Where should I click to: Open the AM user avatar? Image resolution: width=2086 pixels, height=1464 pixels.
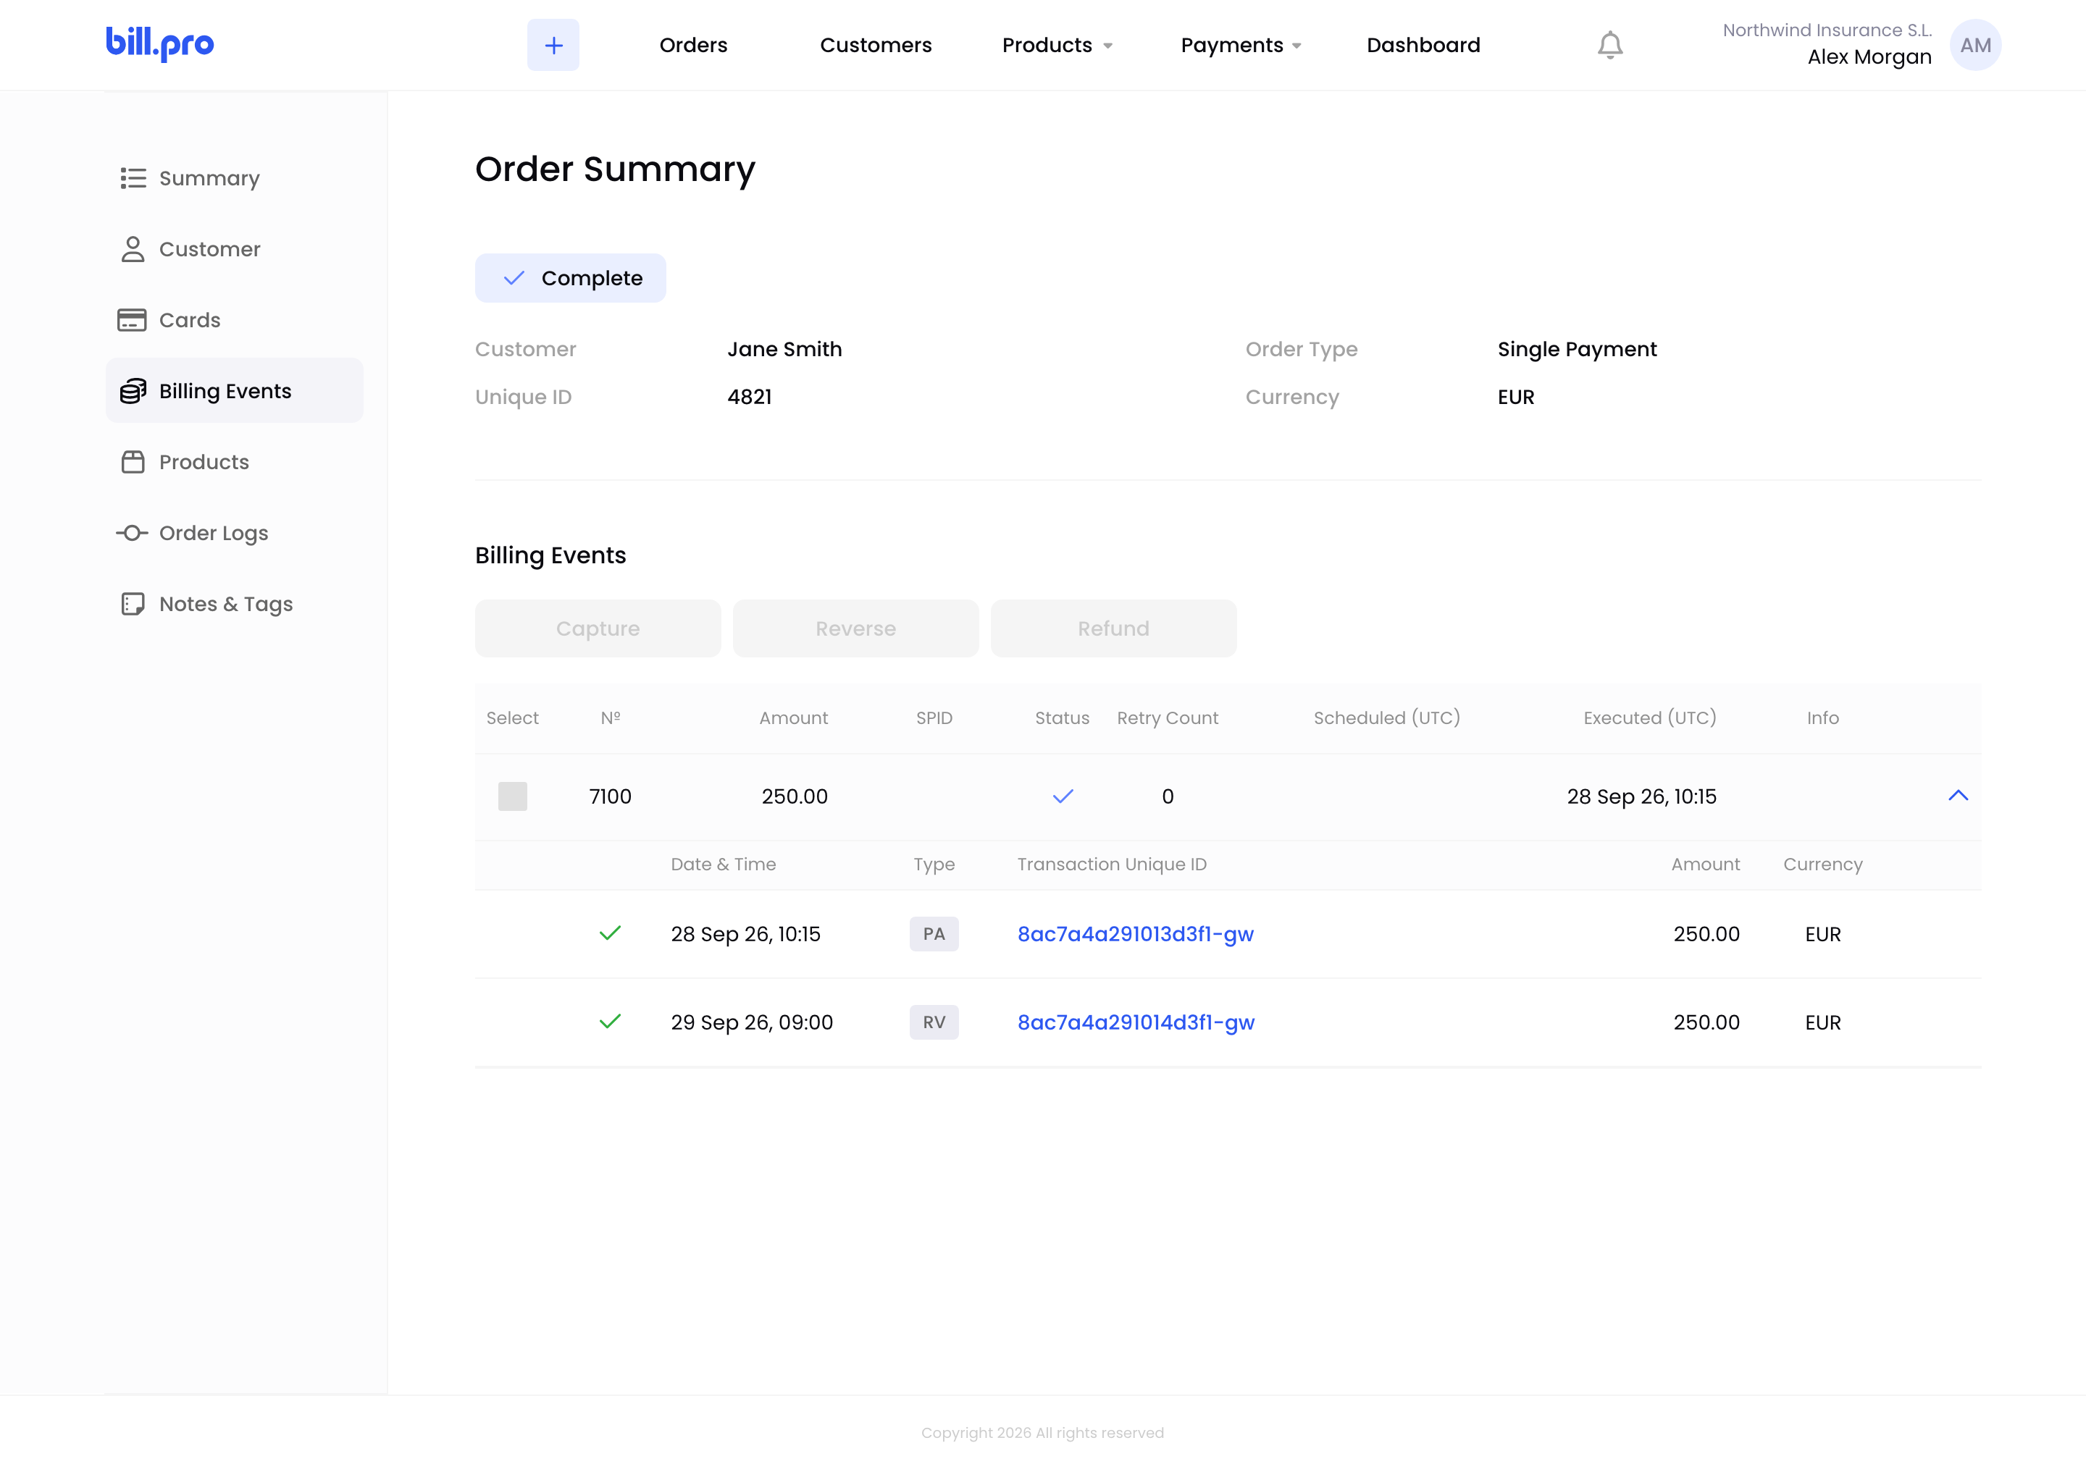coord(1975,44)
